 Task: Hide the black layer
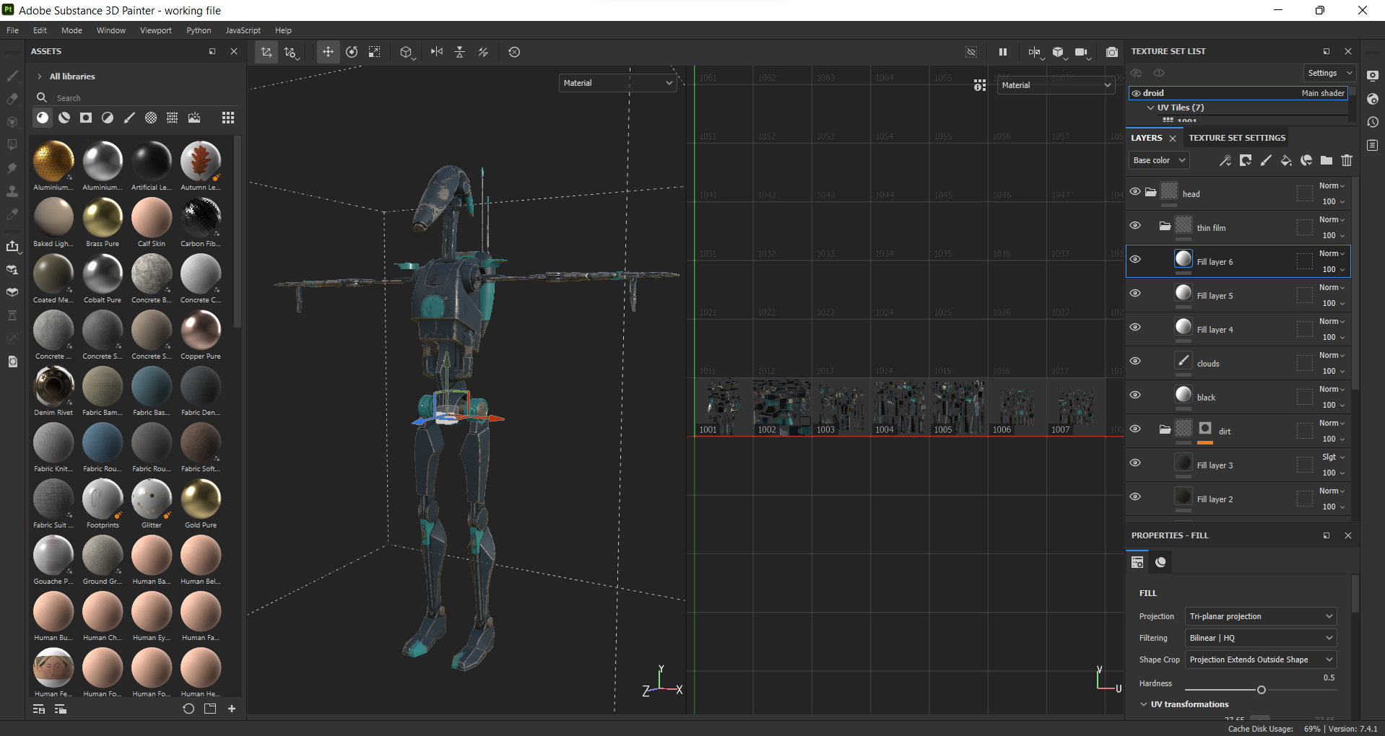(x=1135, y=395)
